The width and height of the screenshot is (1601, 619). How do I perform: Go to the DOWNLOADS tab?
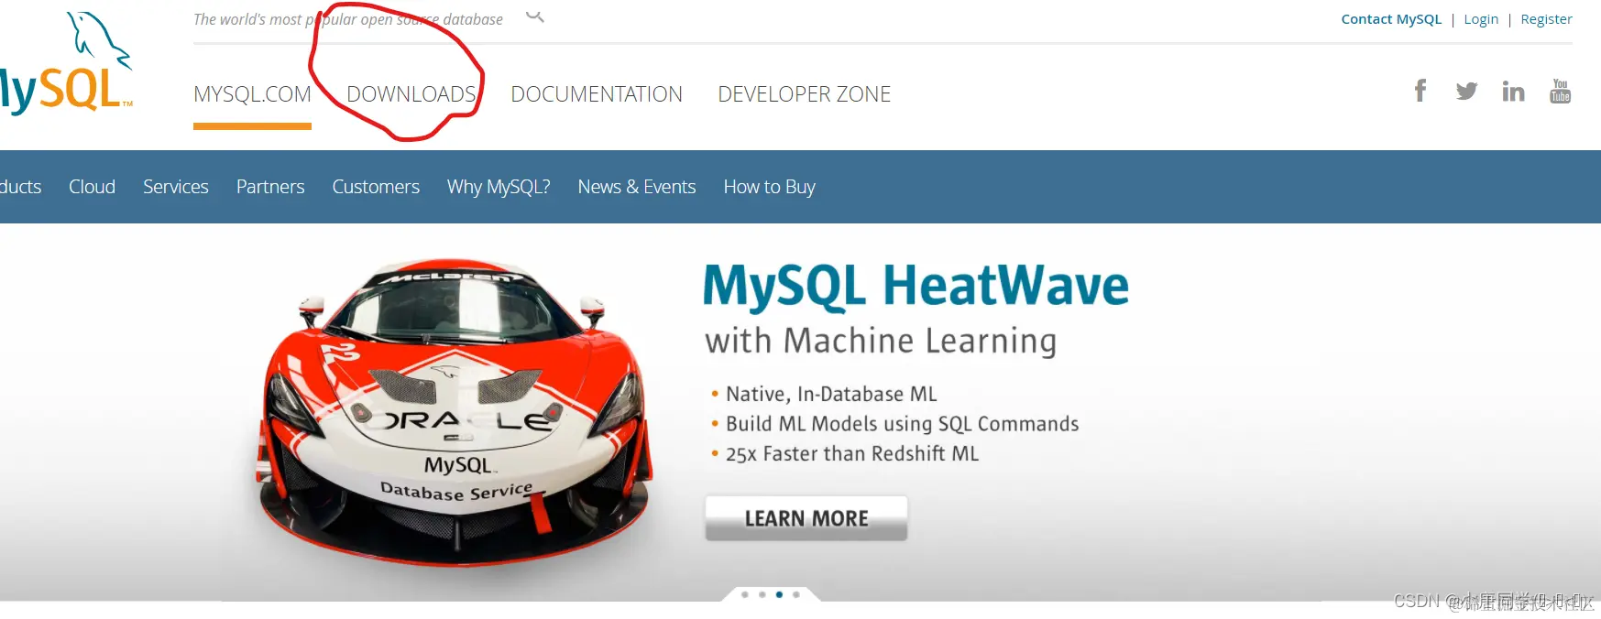click(411, 94)
